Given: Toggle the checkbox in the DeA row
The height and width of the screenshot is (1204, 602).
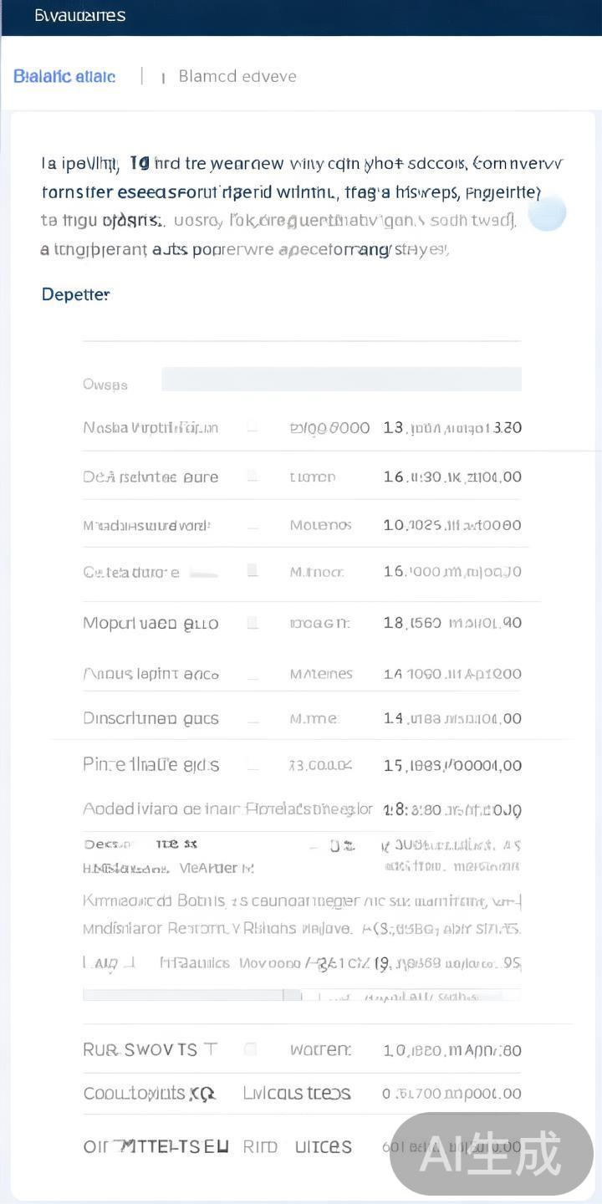Looking at the screenshot, I should point(253,477).
